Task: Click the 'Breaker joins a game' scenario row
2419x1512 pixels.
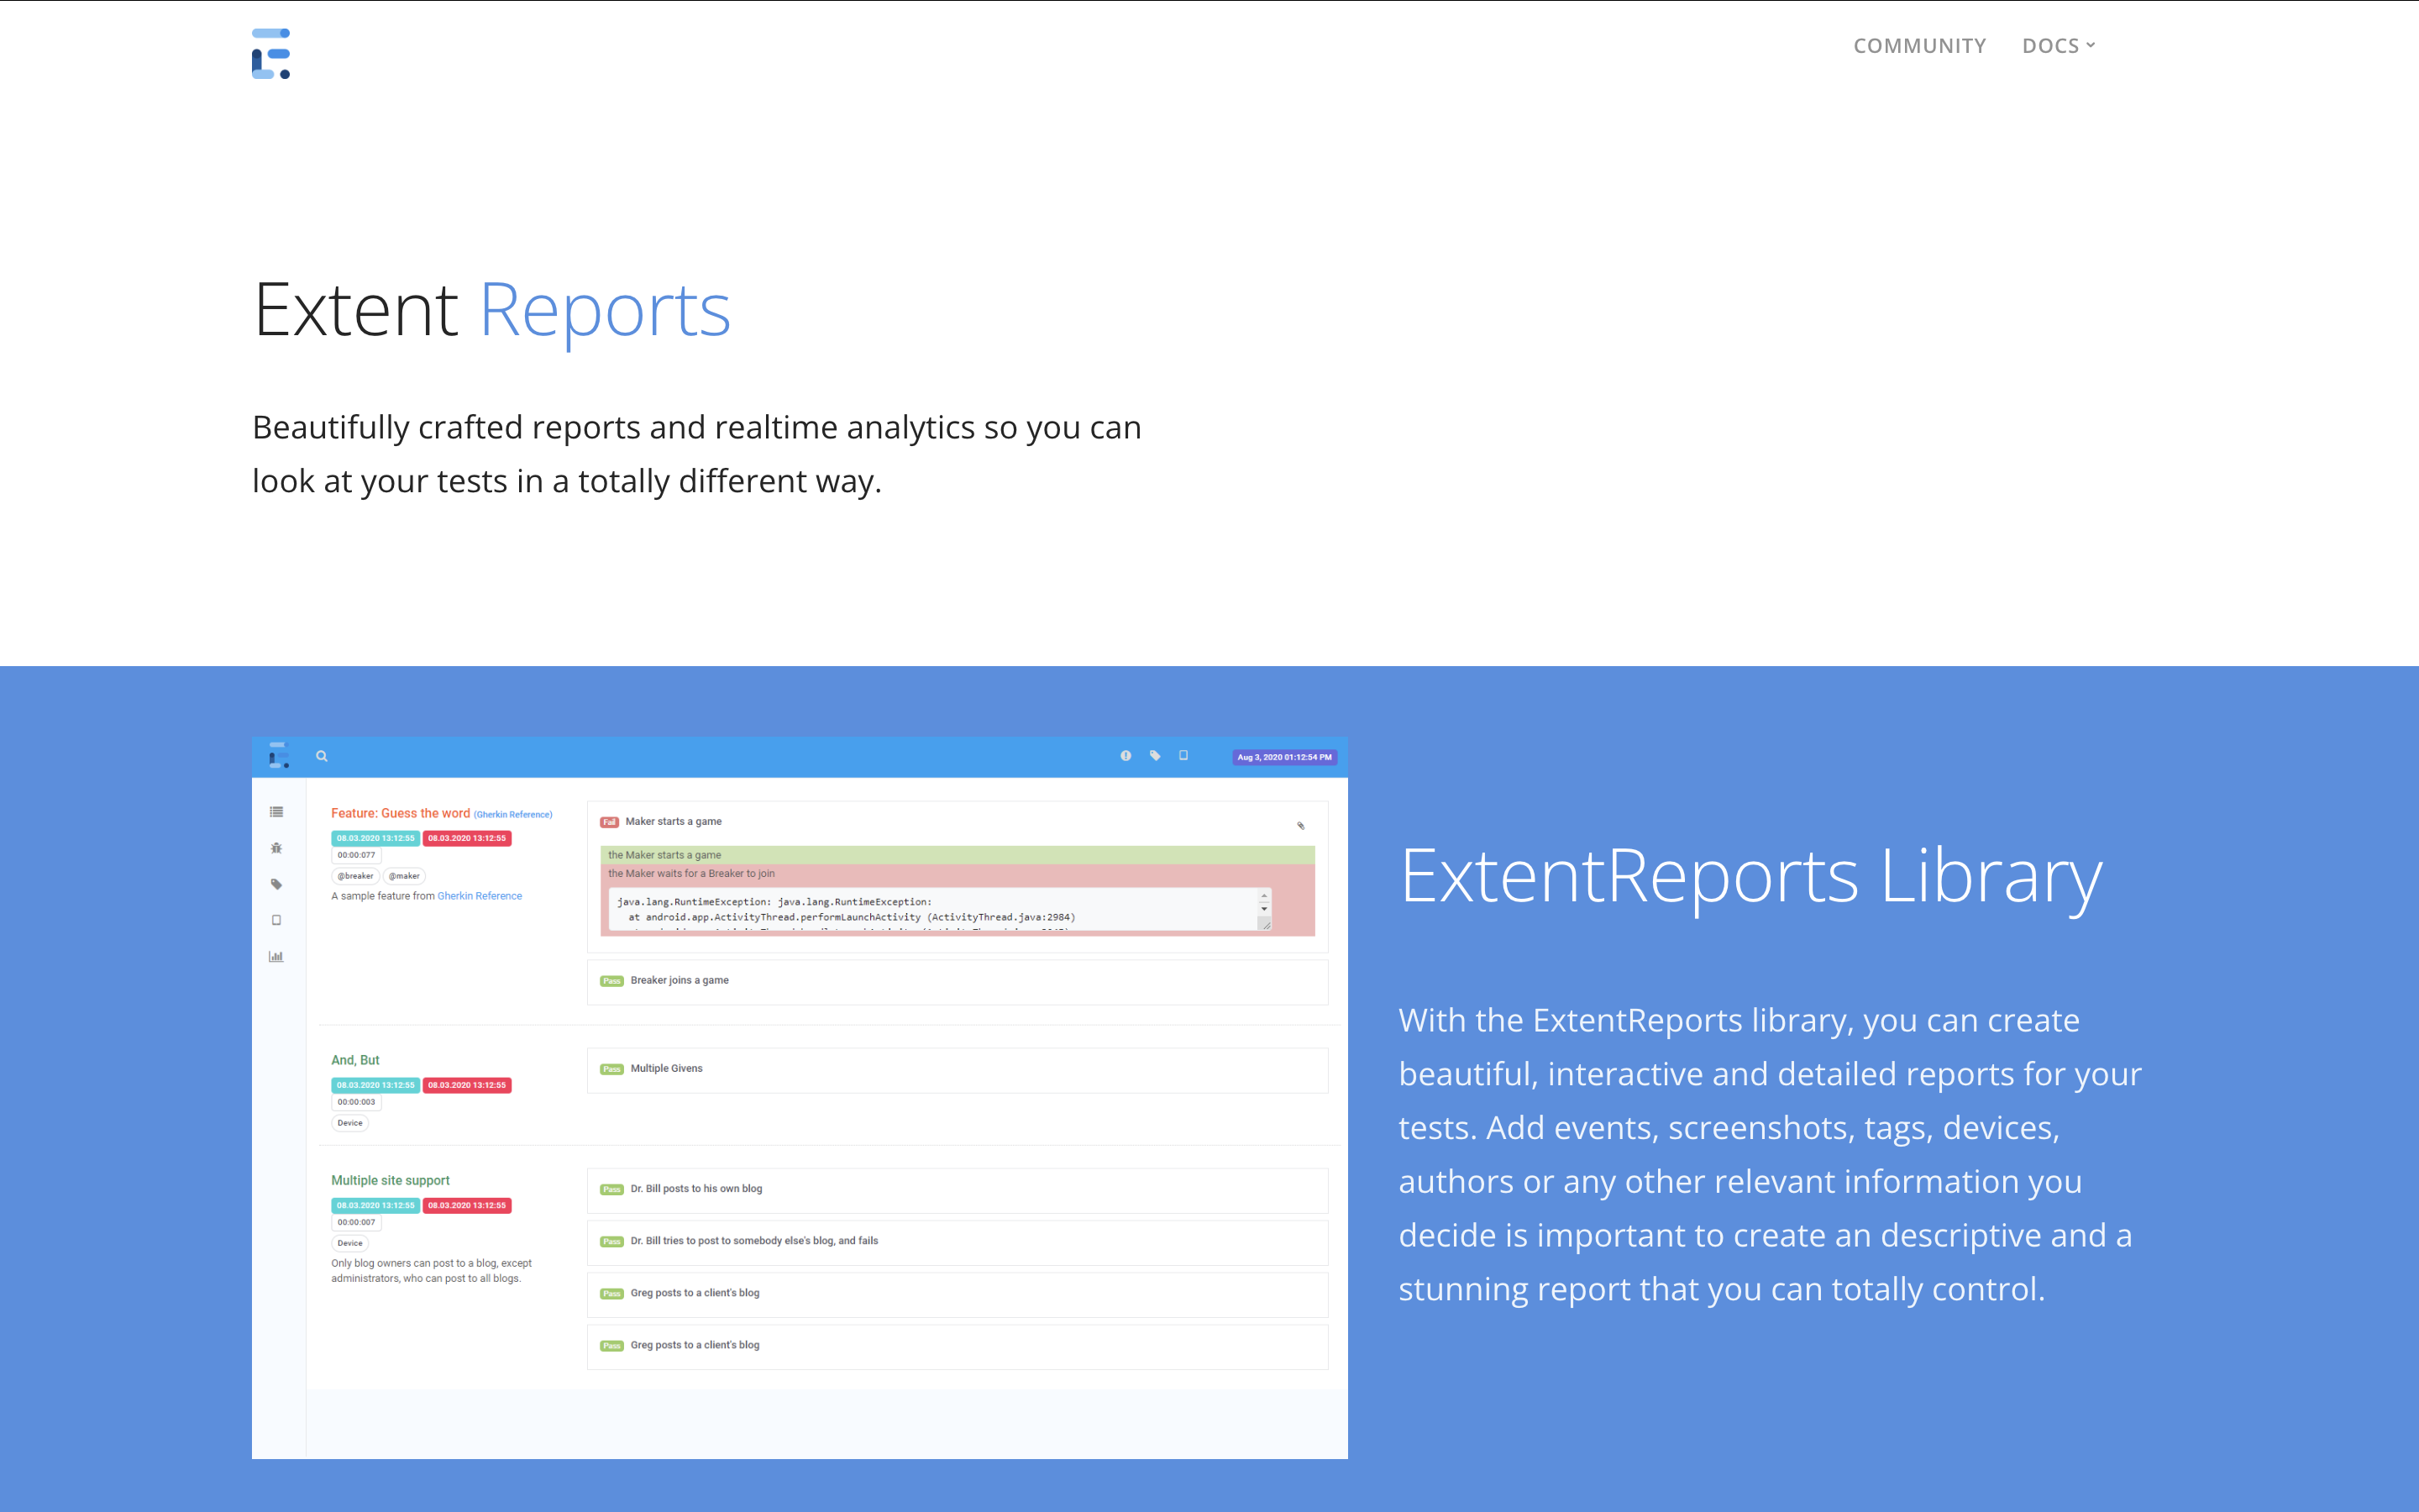Action: 958,981
